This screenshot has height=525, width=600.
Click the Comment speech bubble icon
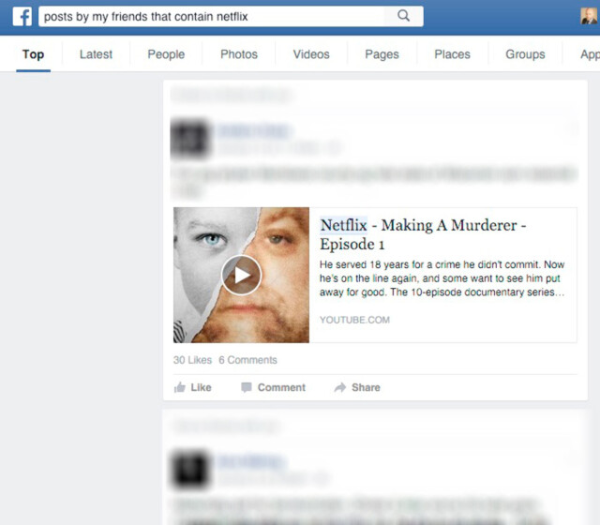[x=247, y=387]
